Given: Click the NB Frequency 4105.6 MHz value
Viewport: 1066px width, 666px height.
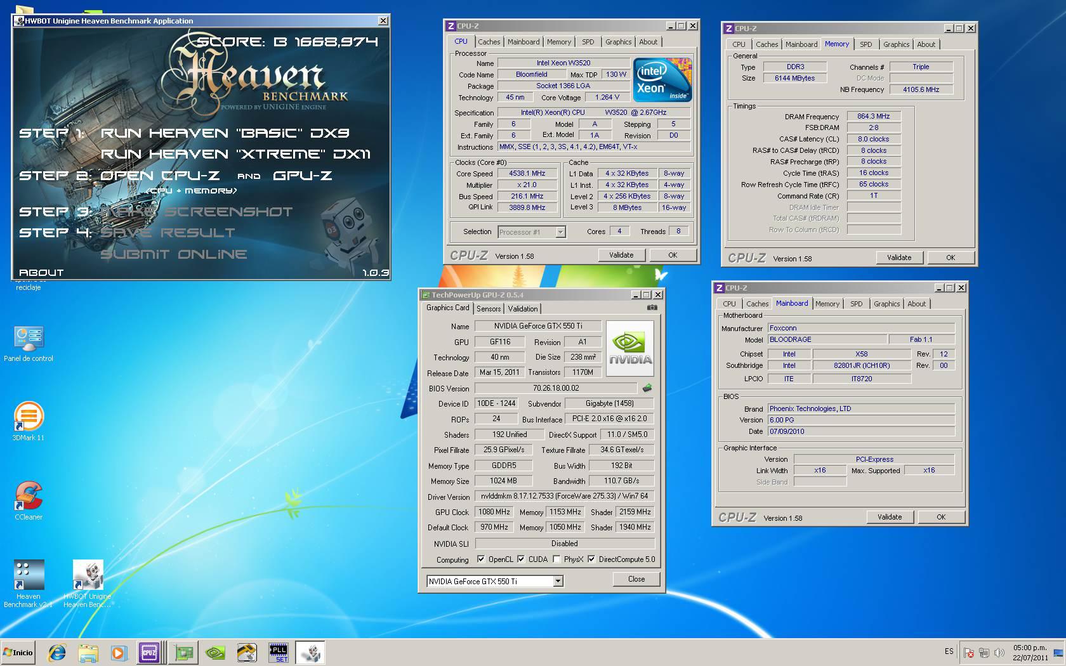Looking at the screenshot, I should pos(921,89).
